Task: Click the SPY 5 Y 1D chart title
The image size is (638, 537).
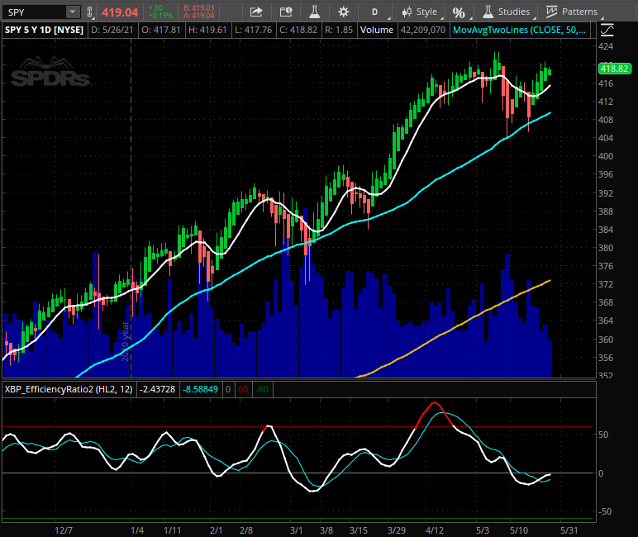Action: 43,30
